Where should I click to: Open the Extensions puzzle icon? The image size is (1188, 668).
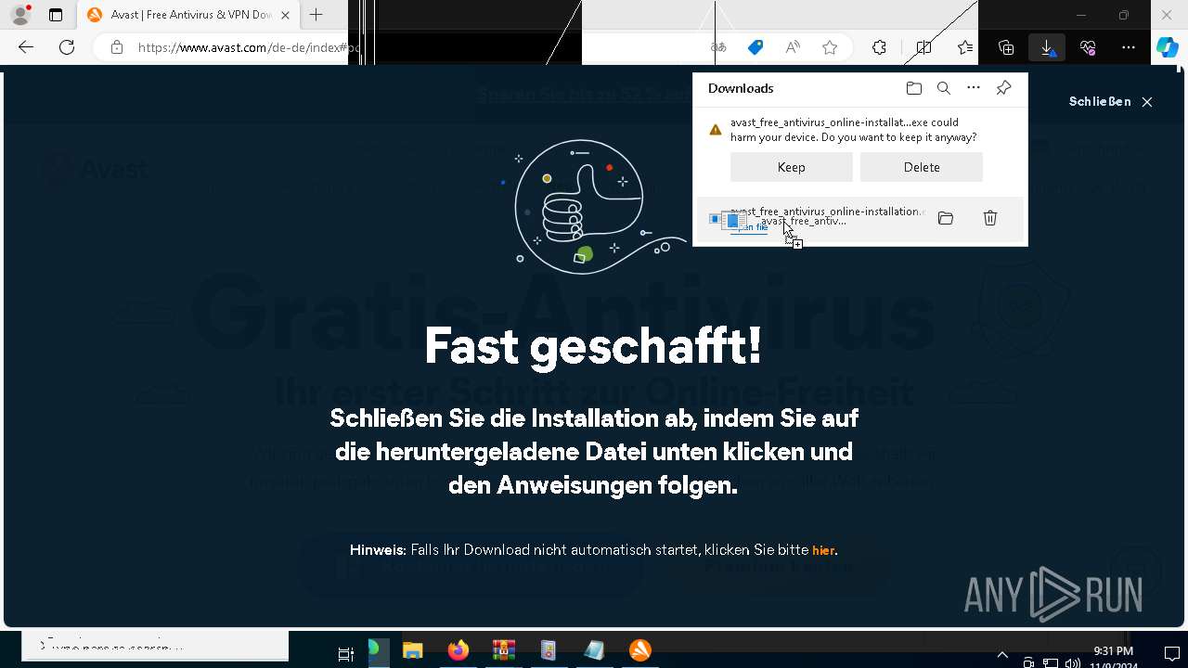(x=879, y=47)
